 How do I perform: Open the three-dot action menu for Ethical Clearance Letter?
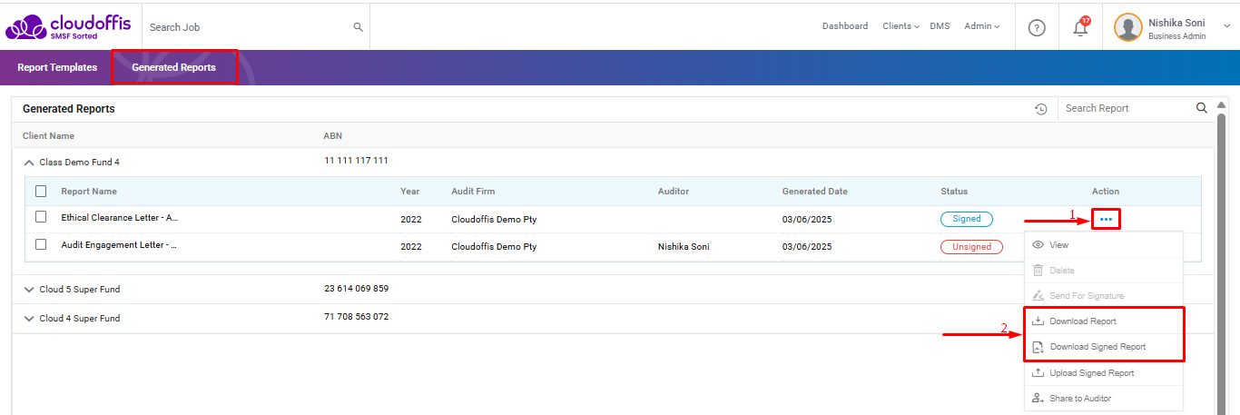[x=1106, y=219]
